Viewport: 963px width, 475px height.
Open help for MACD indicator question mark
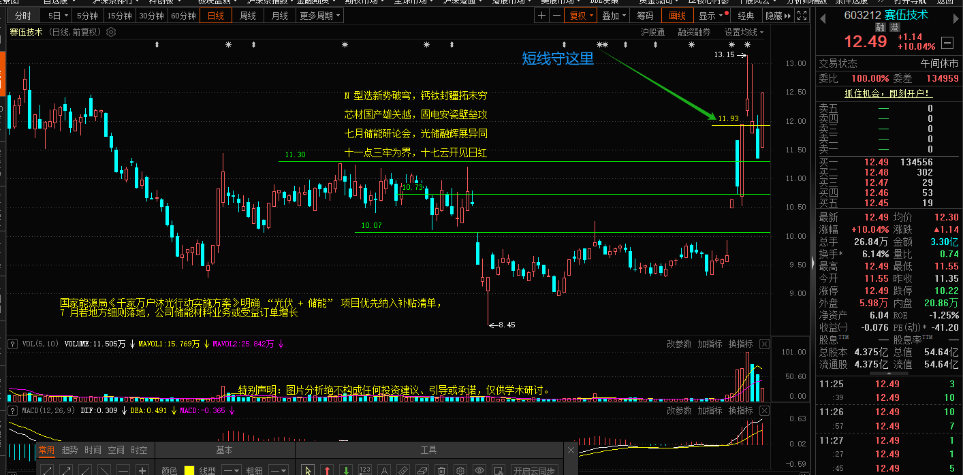tap(12, 411)
